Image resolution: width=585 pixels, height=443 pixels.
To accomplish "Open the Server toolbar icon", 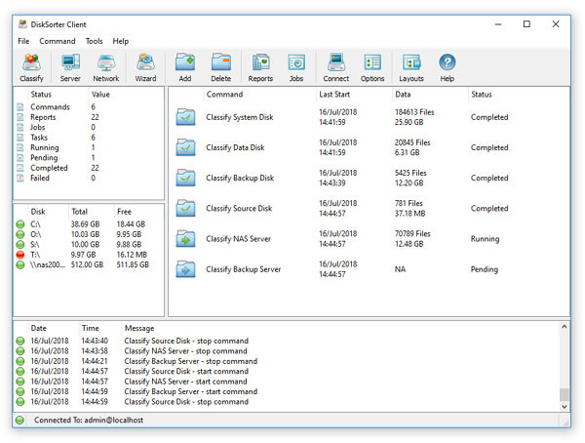I will 70,67.
